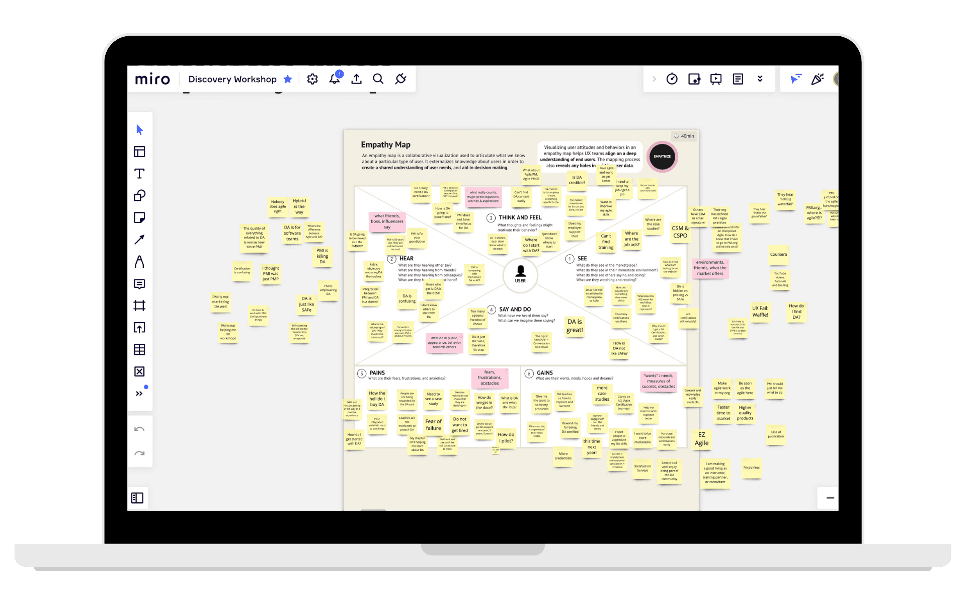Select 'more case studies' sticky note
966x604 pixels.
602,394
